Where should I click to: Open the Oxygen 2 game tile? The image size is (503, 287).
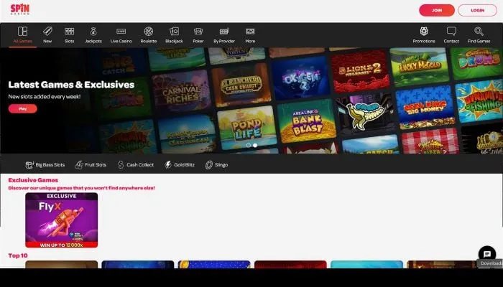[x=301, y=78]
